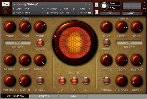The width and height of the screenshot is (147, 99).
Task: Click the large central honeycomb orb
Action: point(75,43)
